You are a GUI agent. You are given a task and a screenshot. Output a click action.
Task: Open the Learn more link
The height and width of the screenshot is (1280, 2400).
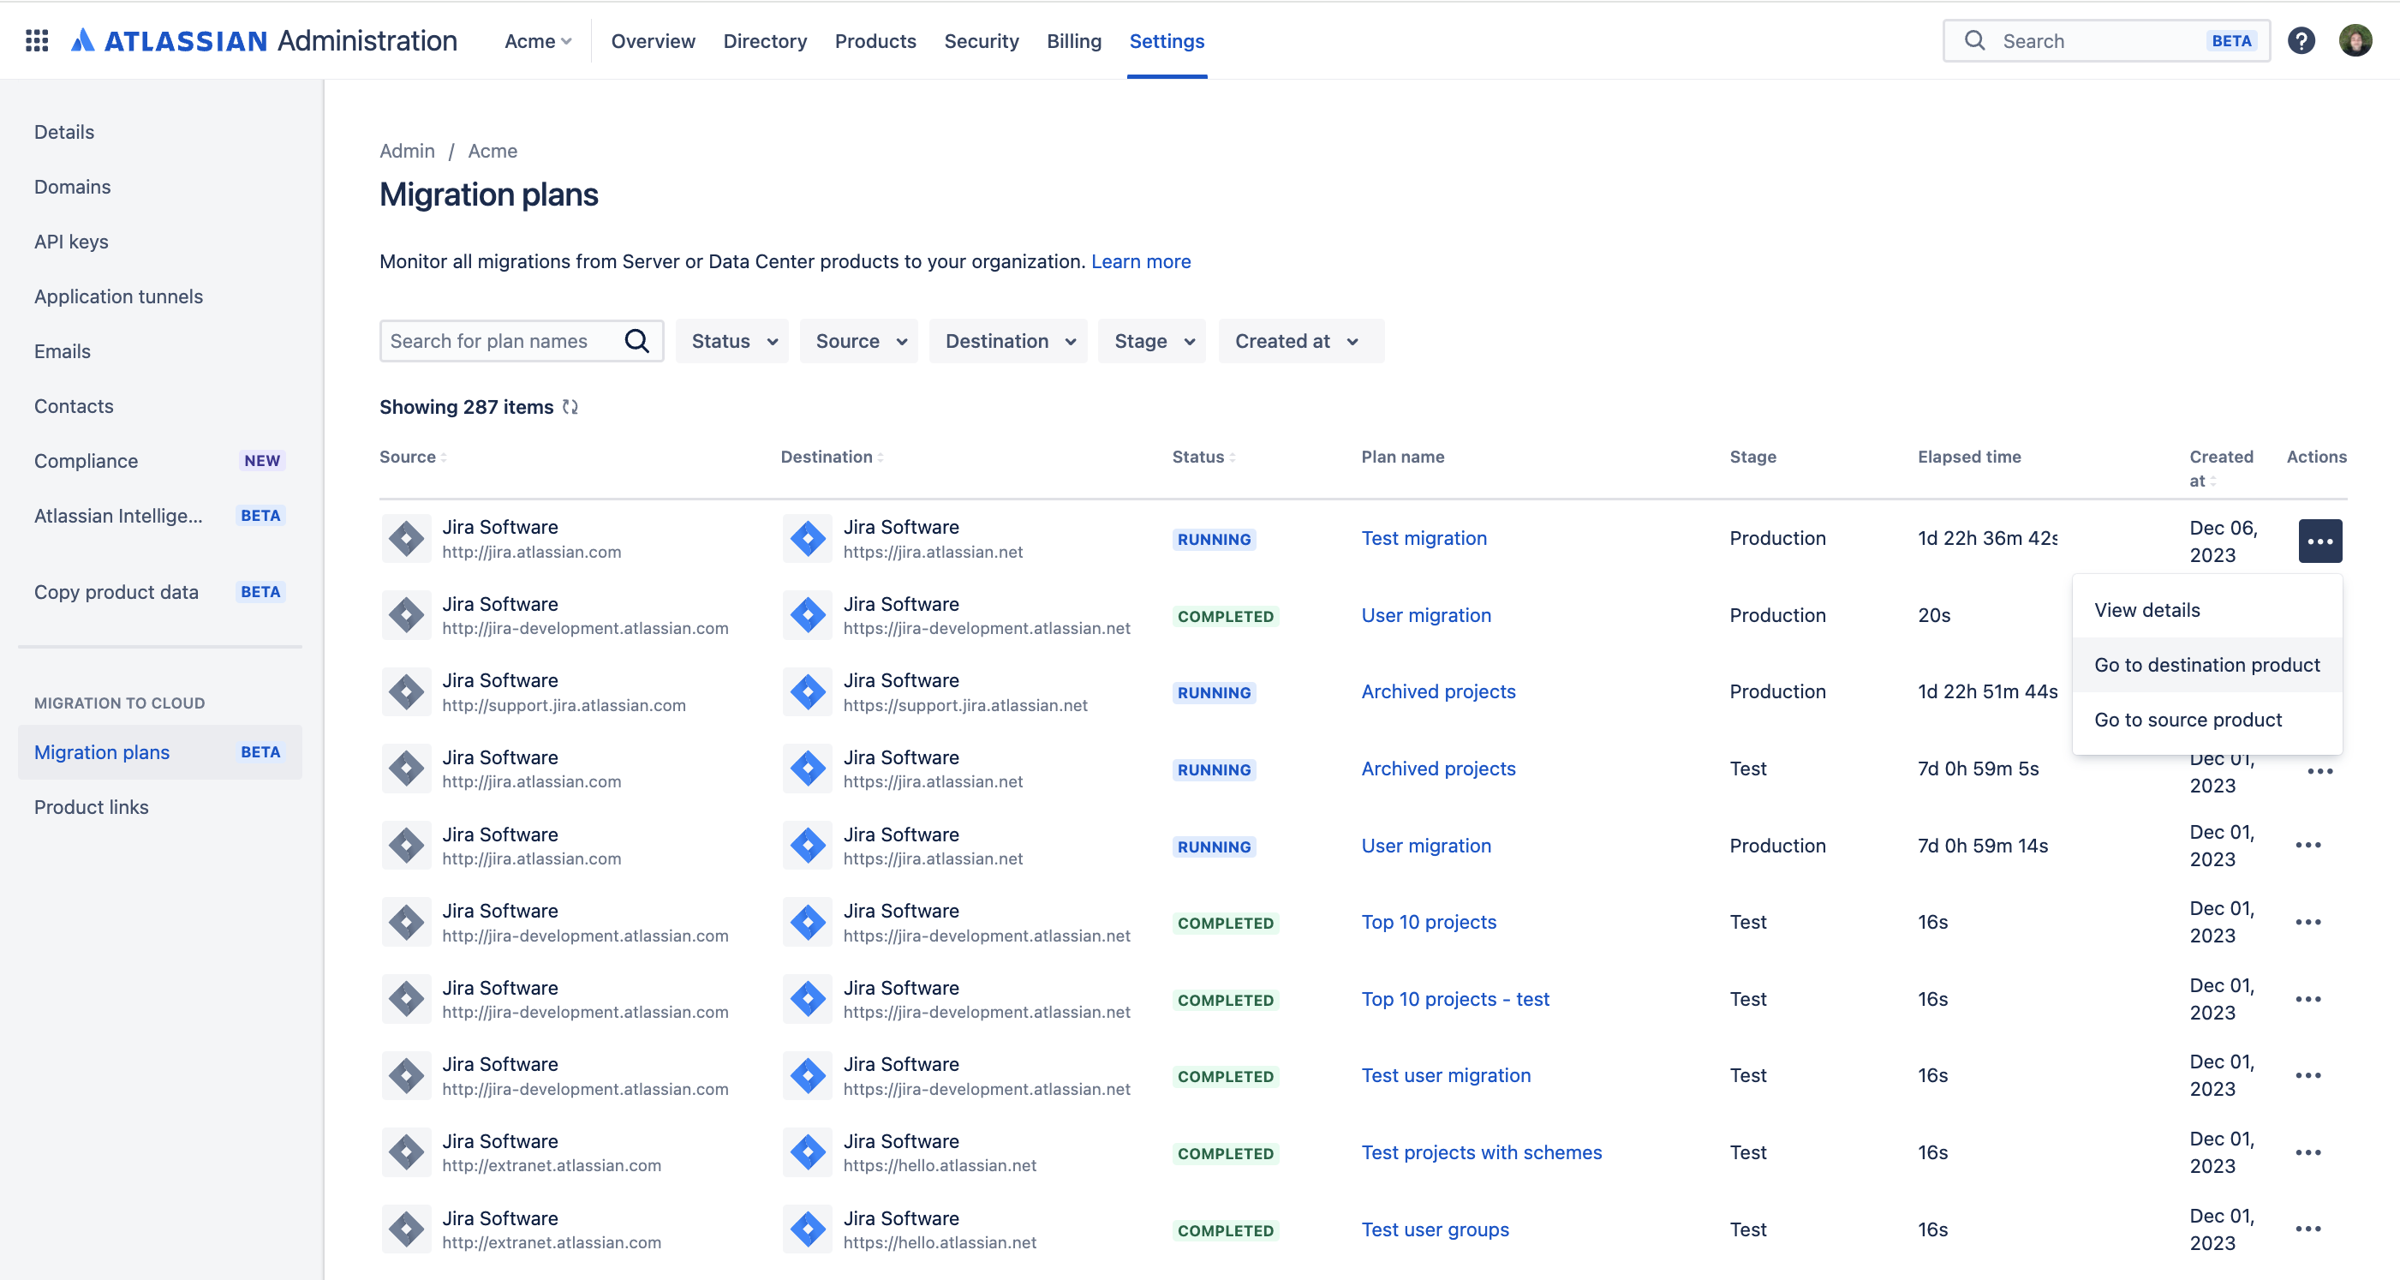(1140, 262)
